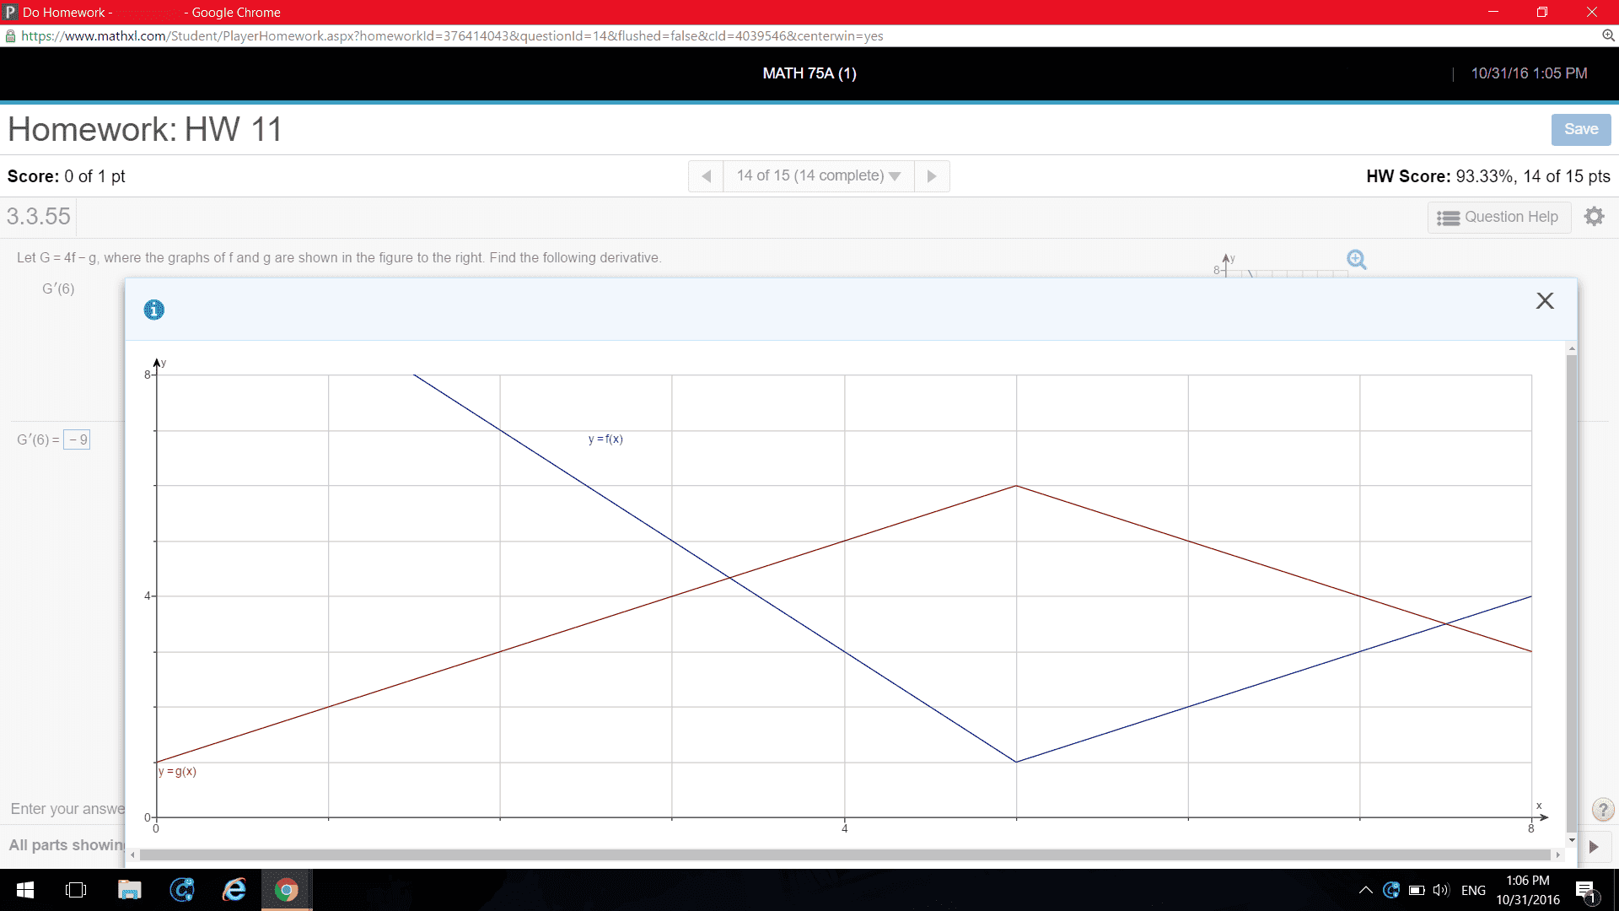Open the question selector dropdown
This screenshot has width=1619, height=911.
click(818, 176)
